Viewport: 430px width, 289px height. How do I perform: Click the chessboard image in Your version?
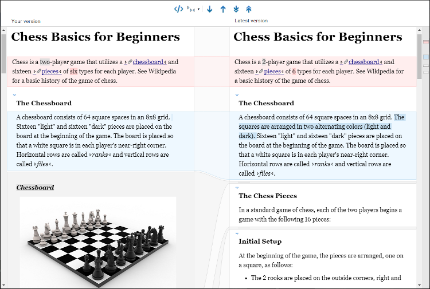[98, 242]
